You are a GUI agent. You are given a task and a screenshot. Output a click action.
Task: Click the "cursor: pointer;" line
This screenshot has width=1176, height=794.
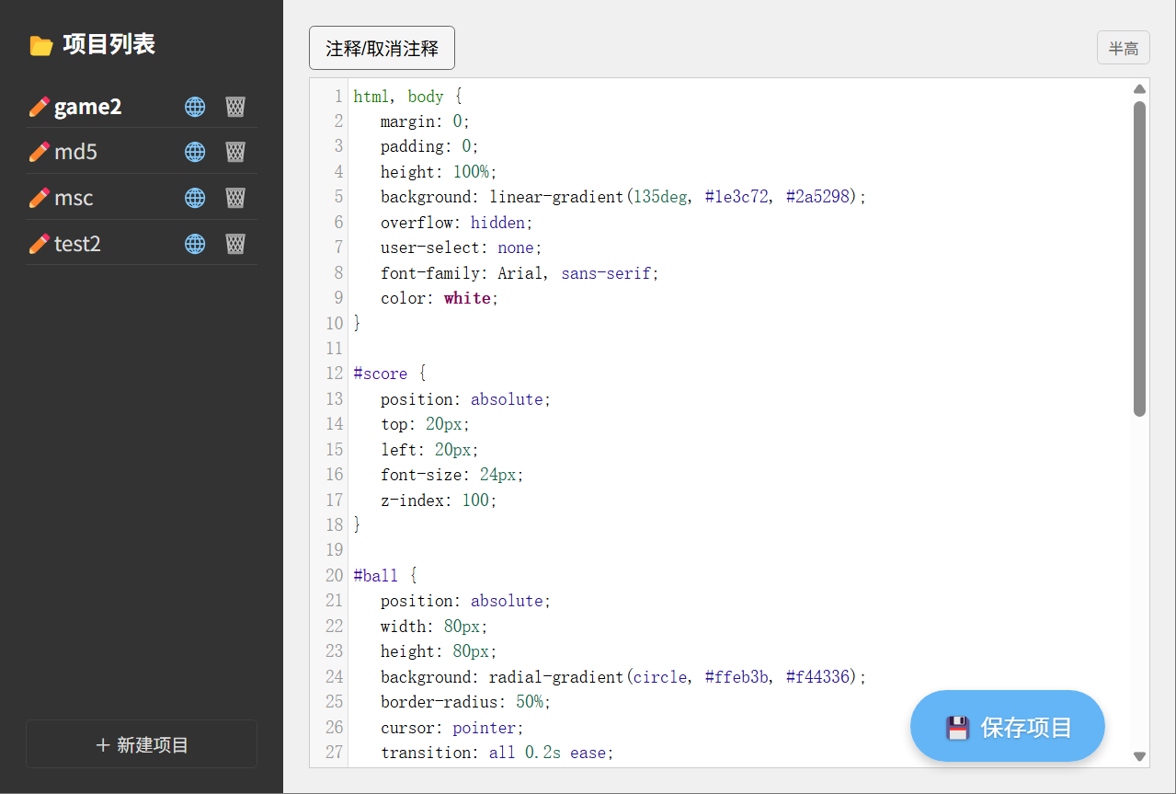(x=452, y=728)
